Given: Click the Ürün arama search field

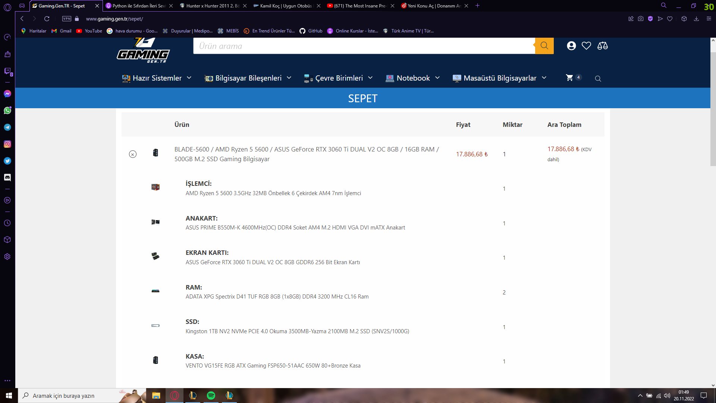Looking at the screenshot, I should 364,46.
